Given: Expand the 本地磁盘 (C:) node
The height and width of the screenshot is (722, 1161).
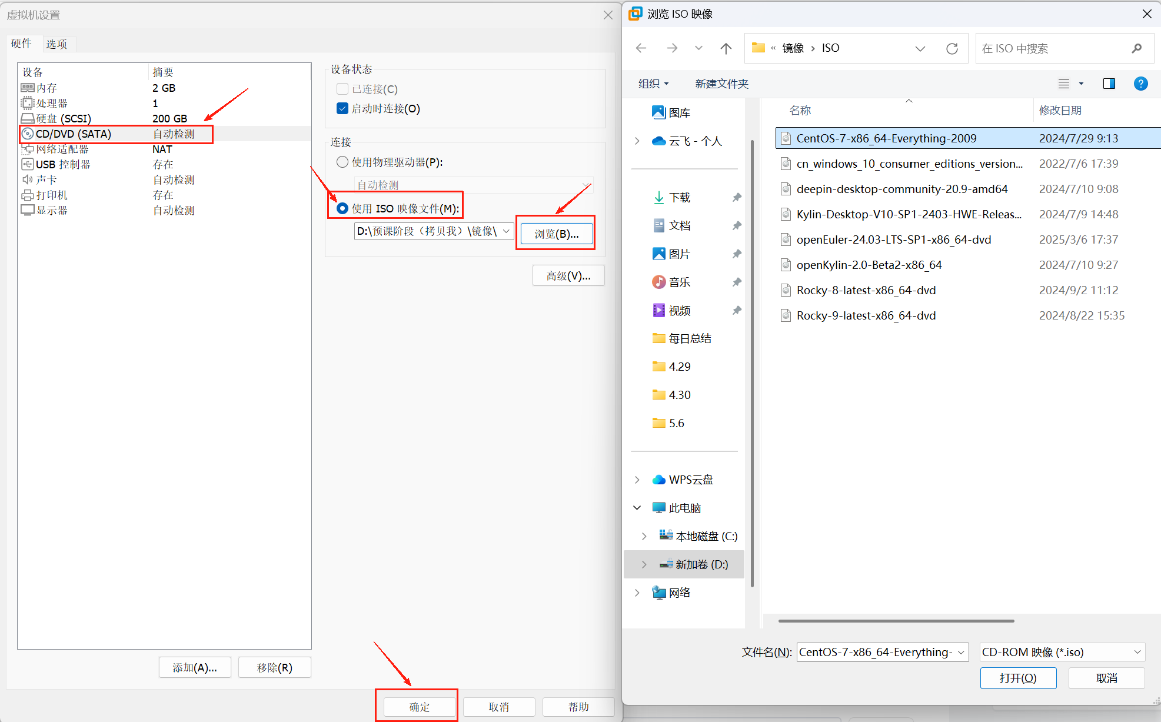Looking at the screenshot, I should point(644,536).
